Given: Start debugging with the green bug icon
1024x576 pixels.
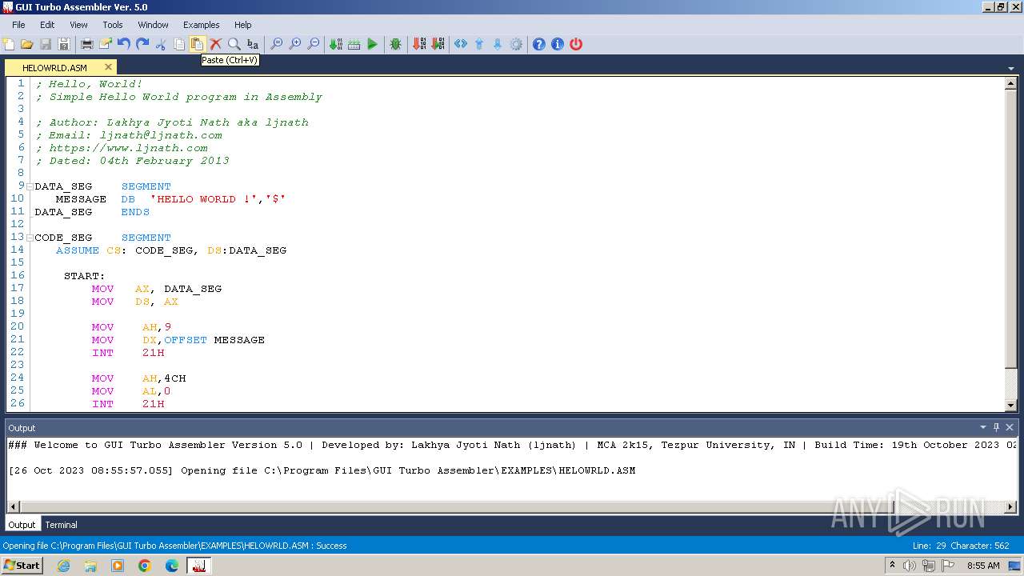Looking at the screenshot, I should [395, 44].
